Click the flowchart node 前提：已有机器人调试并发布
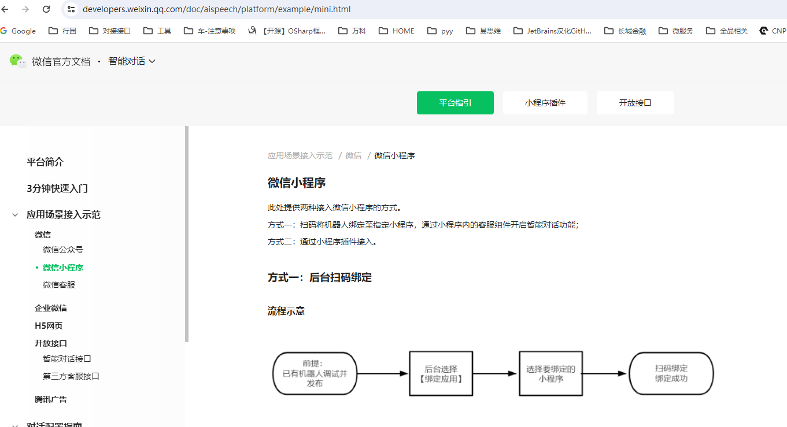The height and width of the screenshot is (427, 787). point(315,373)
